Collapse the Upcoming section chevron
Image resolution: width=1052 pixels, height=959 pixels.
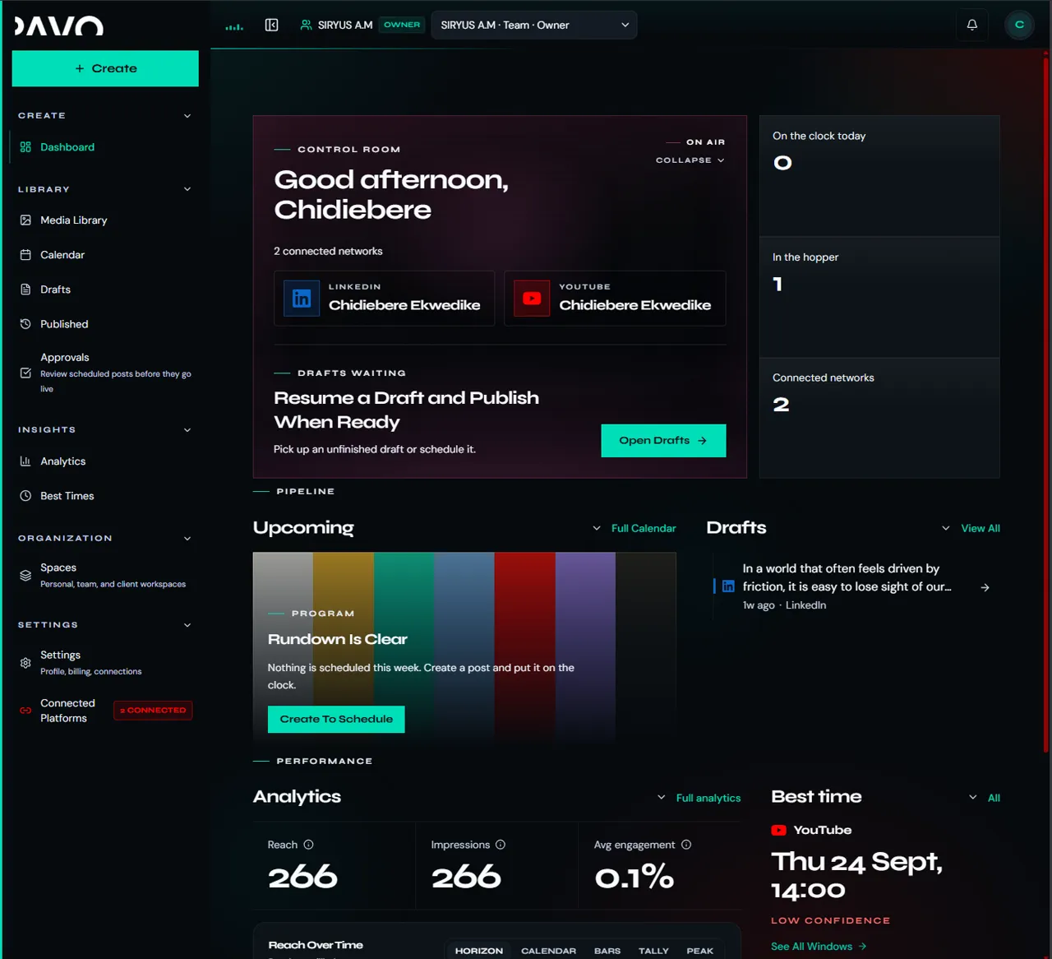click(597, 529)
